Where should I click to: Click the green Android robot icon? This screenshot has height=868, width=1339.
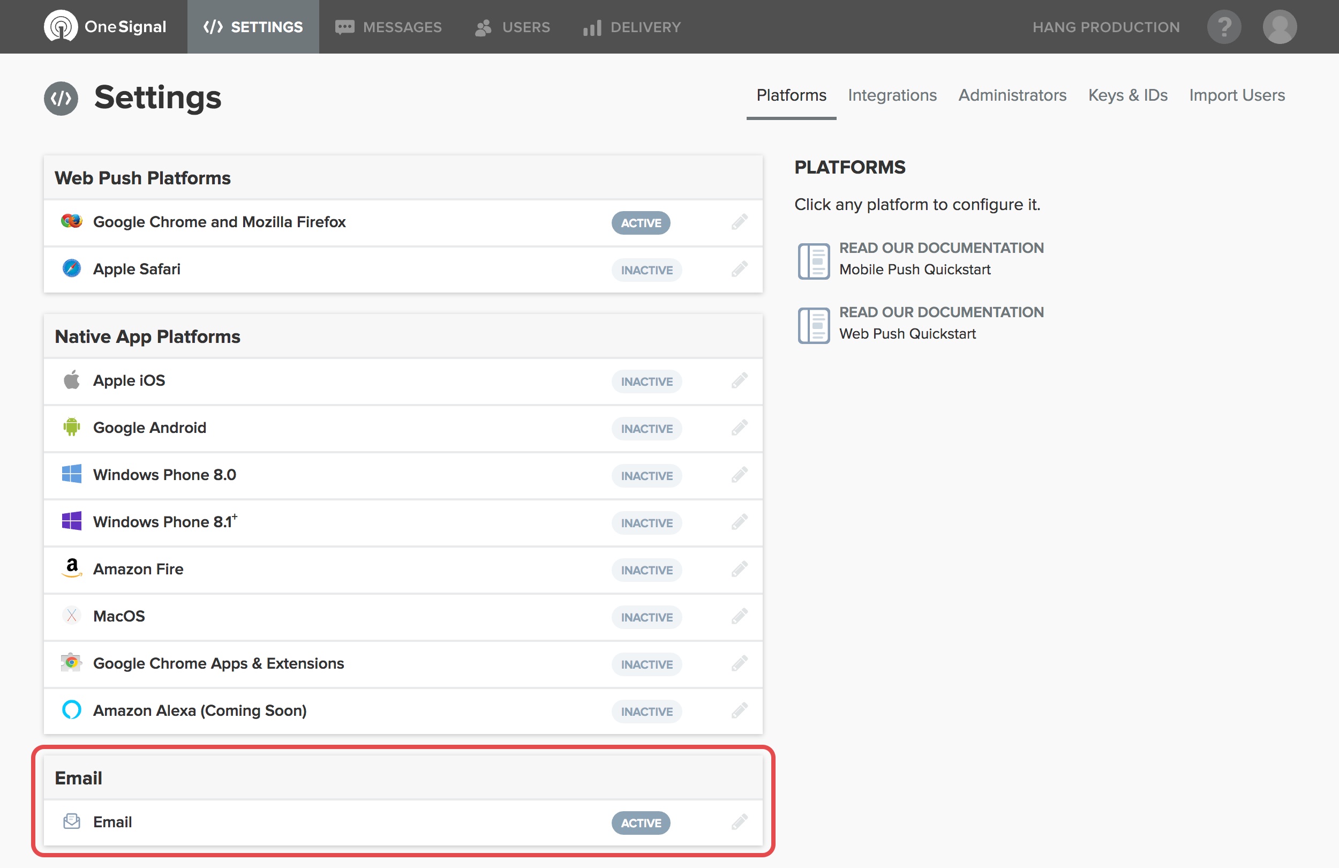[71, 427]
